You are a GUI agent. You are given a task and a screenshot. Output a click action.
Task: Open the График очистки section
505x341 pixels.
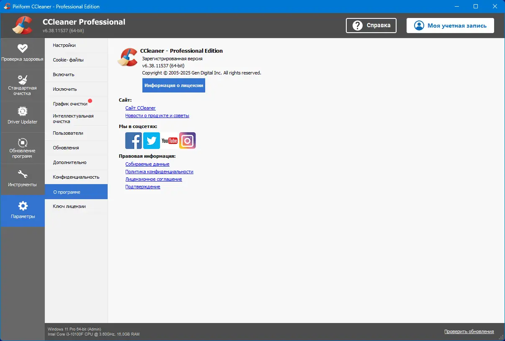[x=76, y=104]
